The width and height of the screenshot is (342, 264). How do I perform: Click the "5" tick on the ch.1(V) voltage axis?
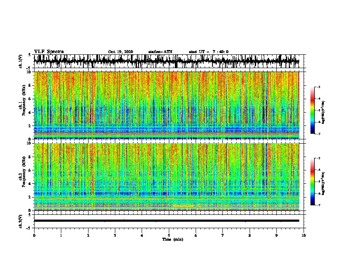coord(30,55)
